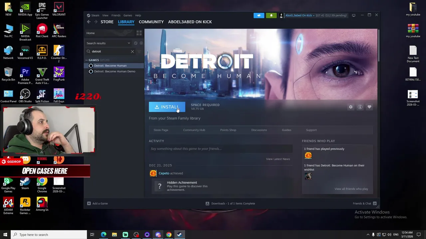Switch to the STORE tab
Screen dimensions: 426x239
(x=107, y=22)
